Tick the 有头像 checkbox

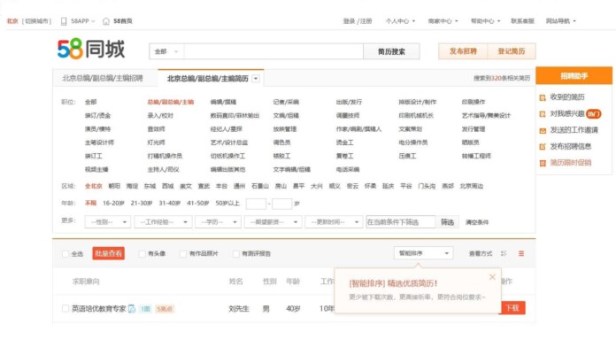(142, 254)
